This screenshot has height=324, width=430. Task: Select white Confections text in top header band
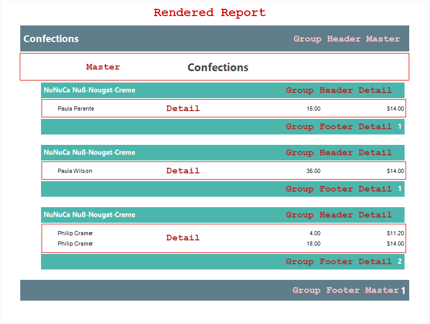(x=51, y=39)
